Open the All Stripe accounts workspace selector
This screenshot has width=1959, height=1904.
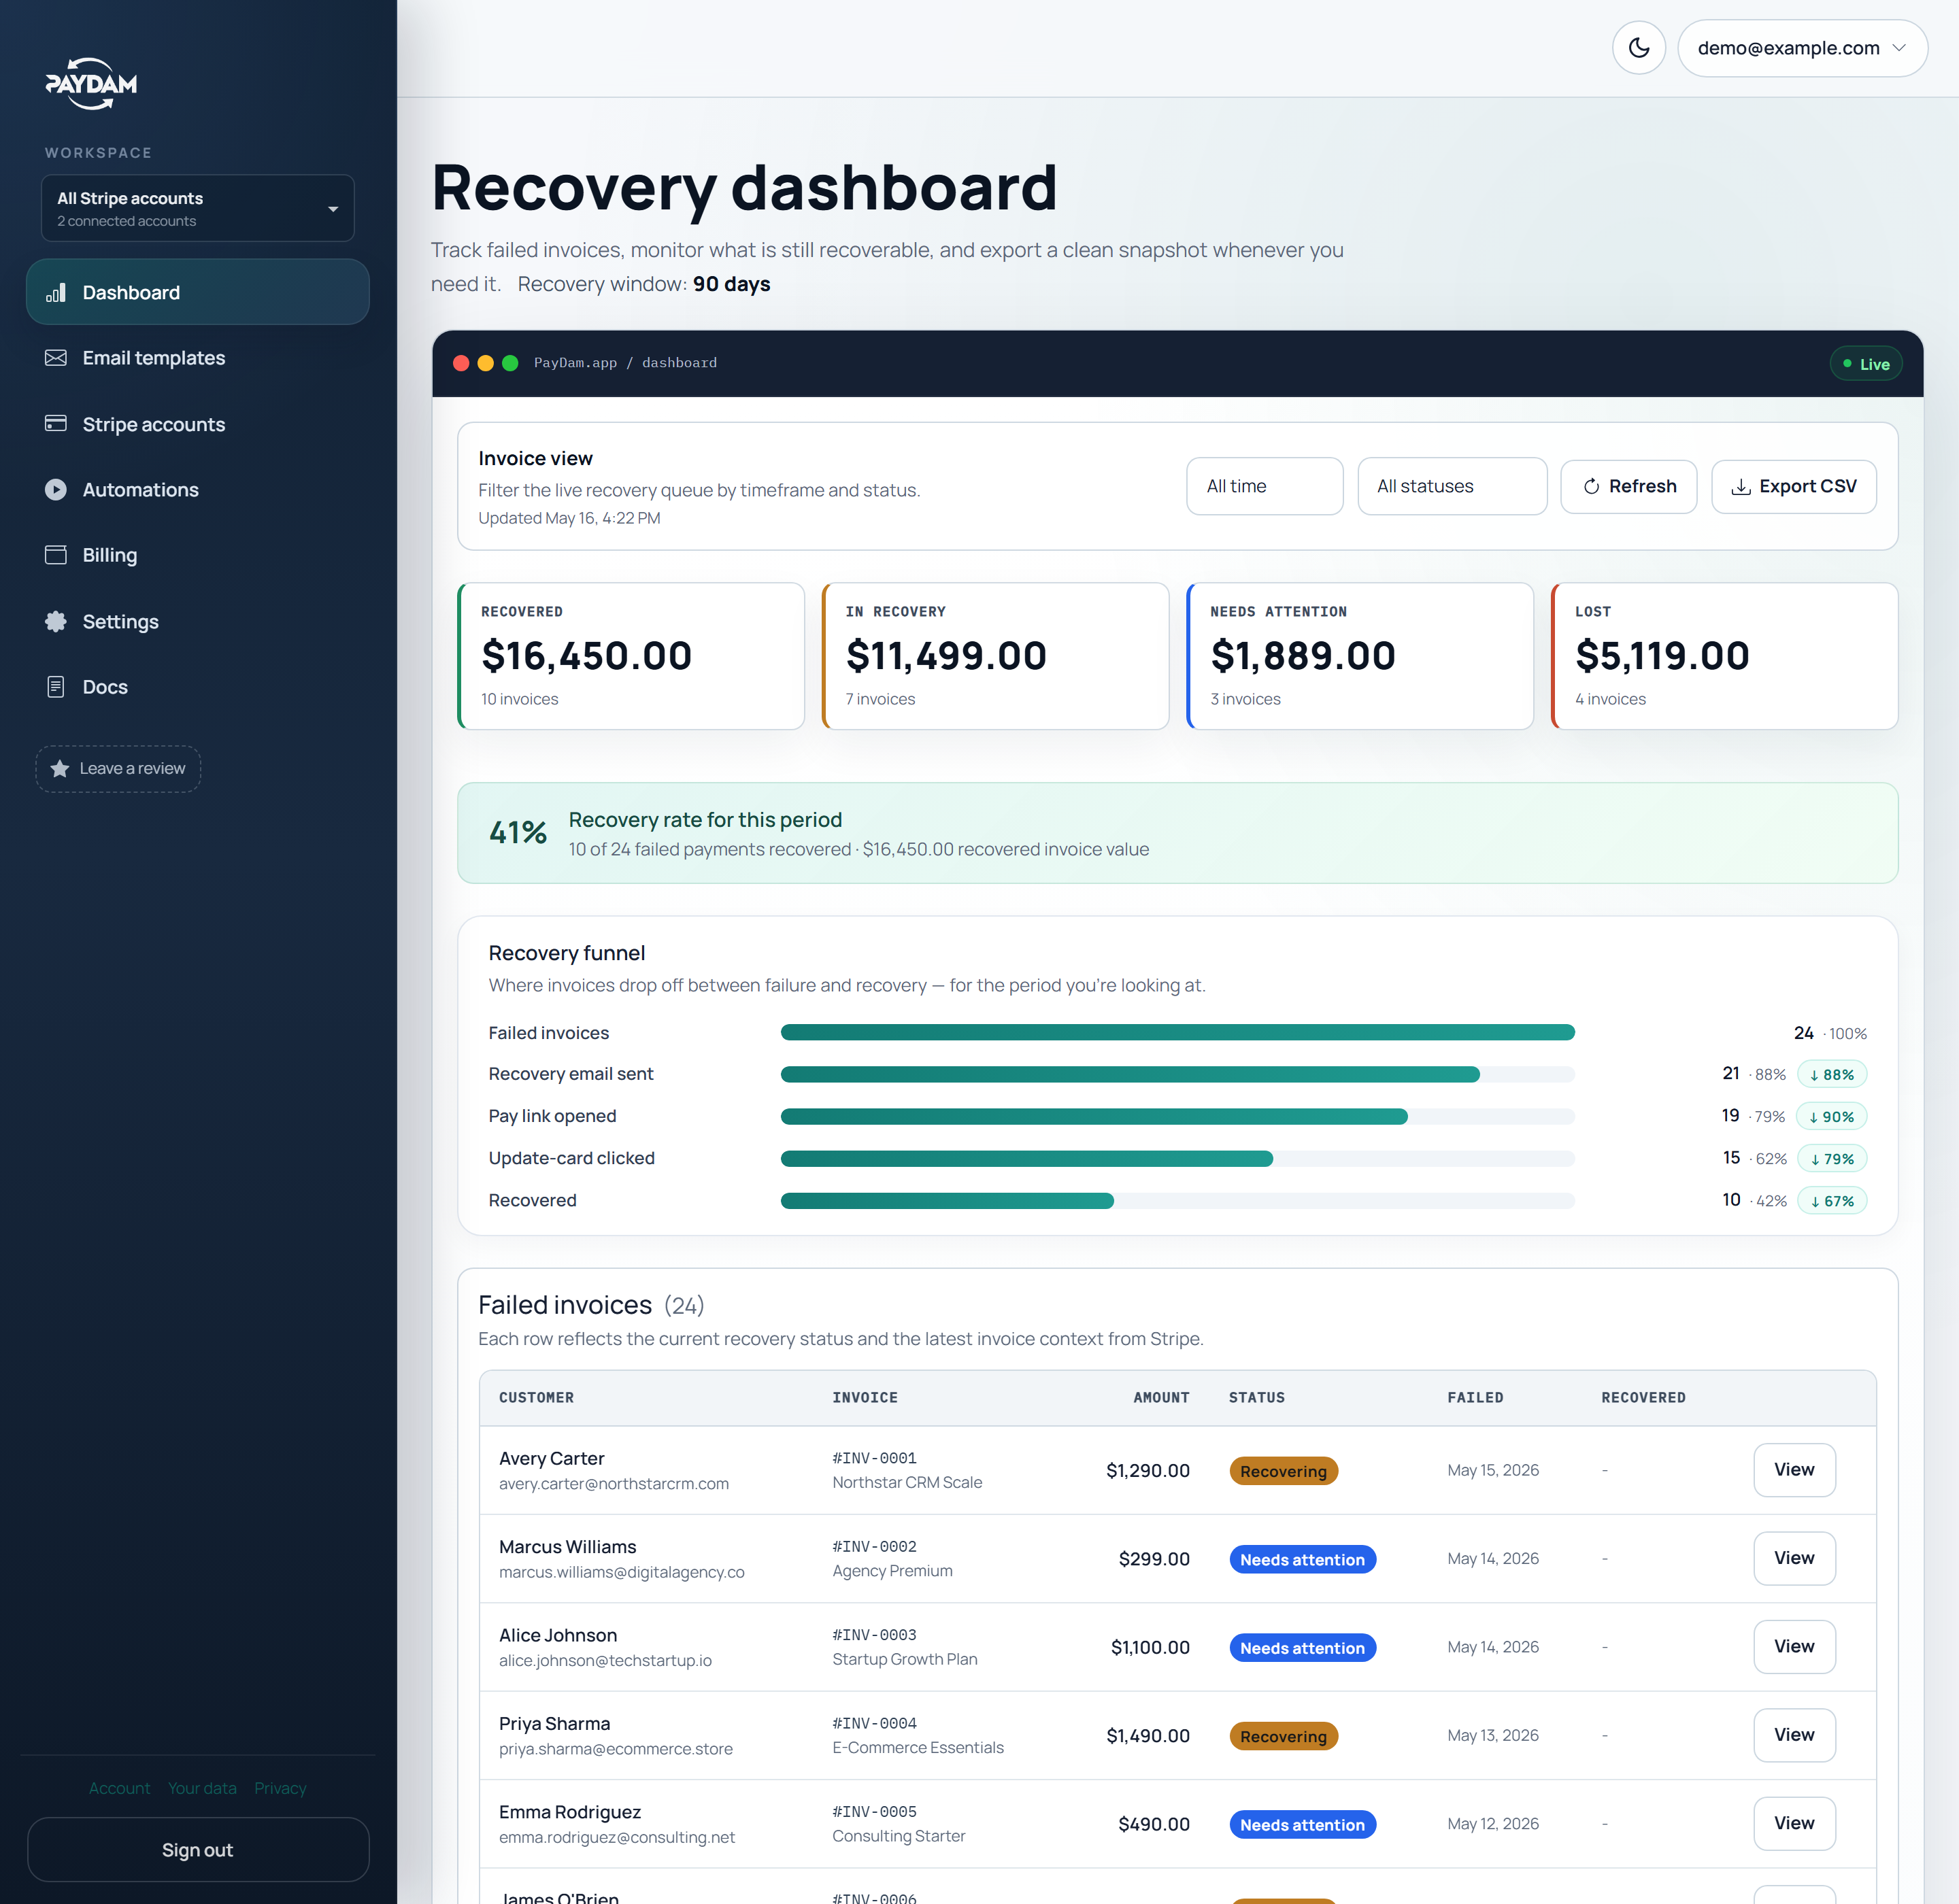click(198, 208)
